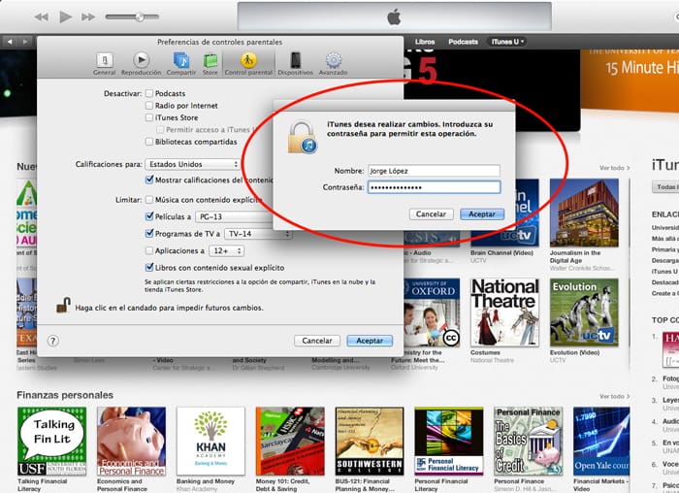Uncheck the Películas a restriction checkbox

(x=149, y=216)
